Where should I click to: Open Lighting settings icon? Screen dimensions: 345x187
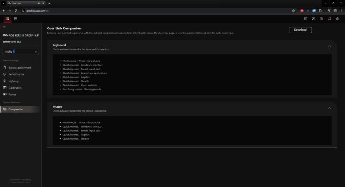4,81
